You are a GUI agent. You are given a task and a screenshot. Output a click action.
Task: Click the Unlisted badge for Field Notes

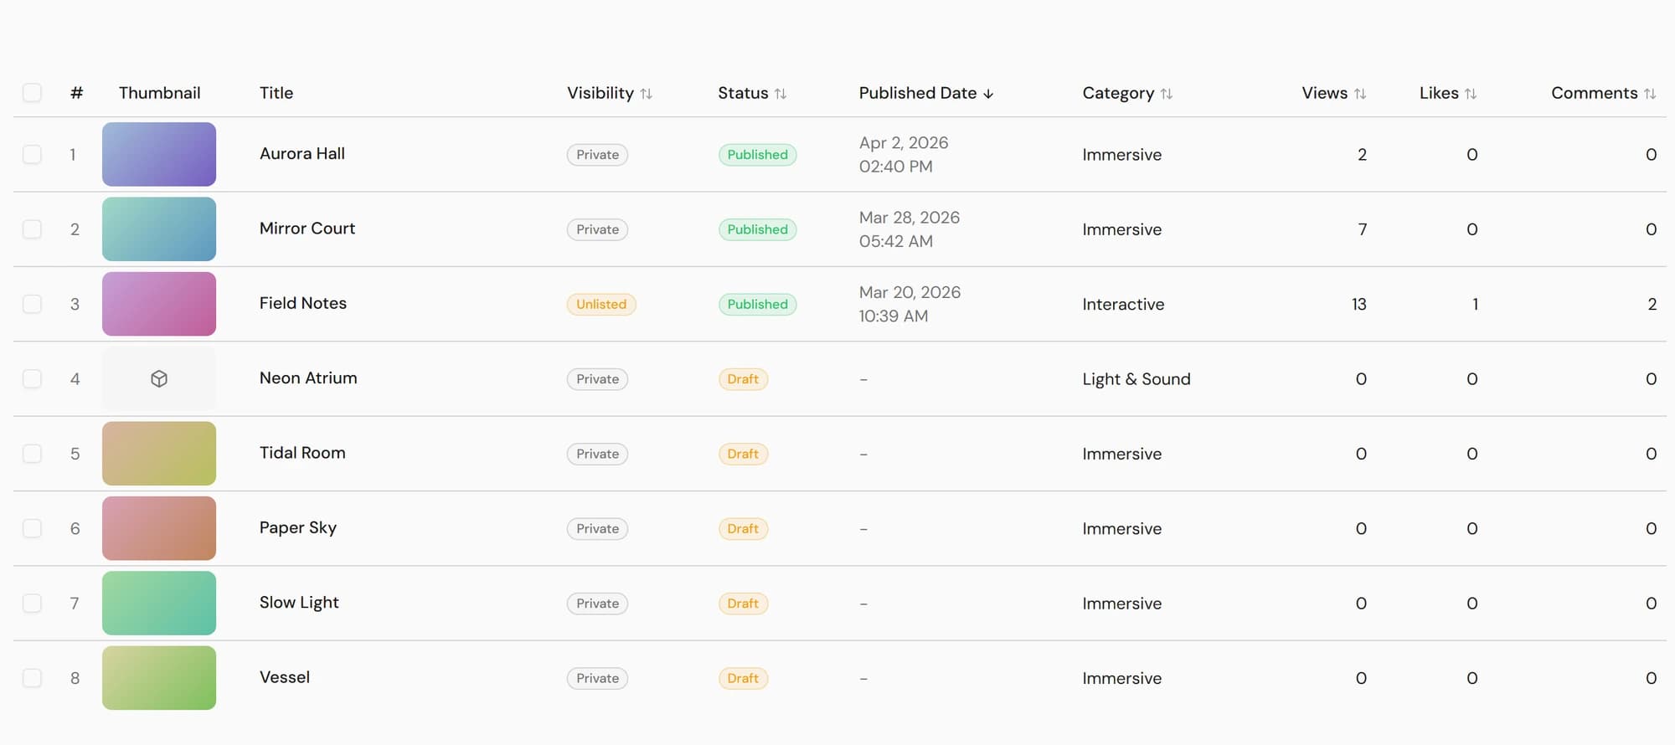point(601,304)
